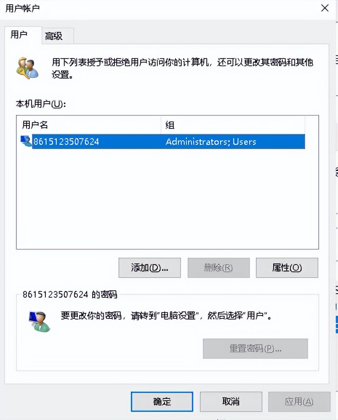The image size is (338, 420).
Task: Click 添加(D)... to add a user
Action: 149,268
